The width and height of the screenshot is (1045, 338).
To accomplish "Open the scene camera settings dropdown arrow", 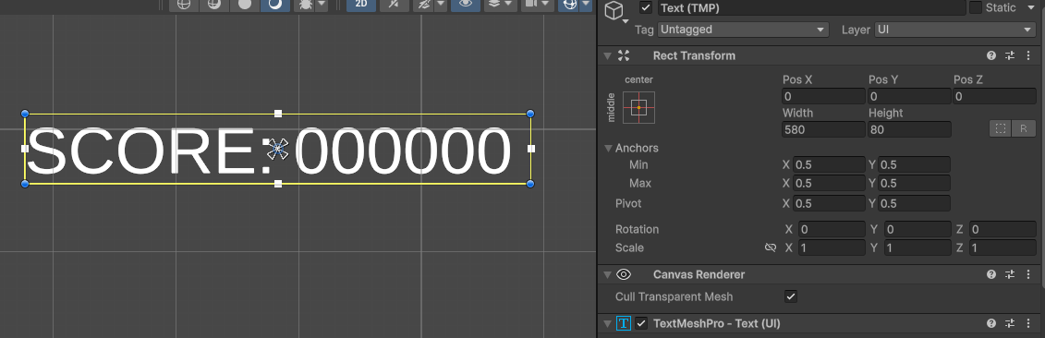I will [546, 4].
